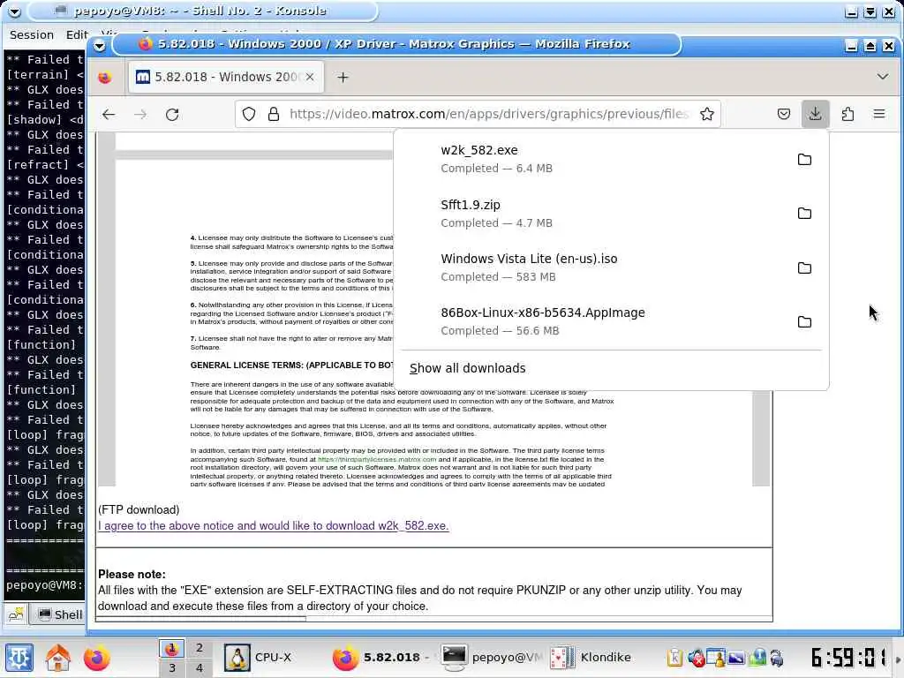Screen dimensions: 904x678
Task: Open the Firefox extensions puzzle icon
Action: tap(847, 114)
